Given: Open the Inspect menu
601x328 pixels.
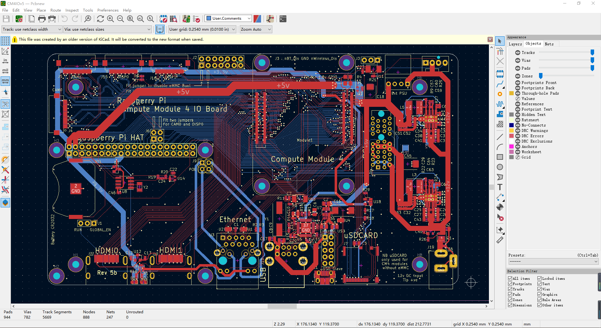Looking at the screenshot, I should 72,10.
